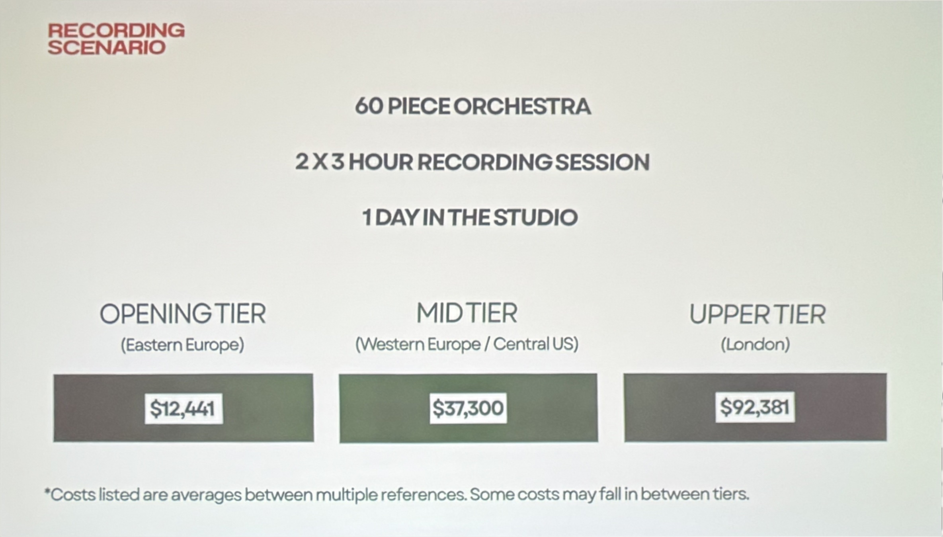Screen dimensions: 943x537
Task: Click the word RECORDING in the title
Action: [116, 30]
